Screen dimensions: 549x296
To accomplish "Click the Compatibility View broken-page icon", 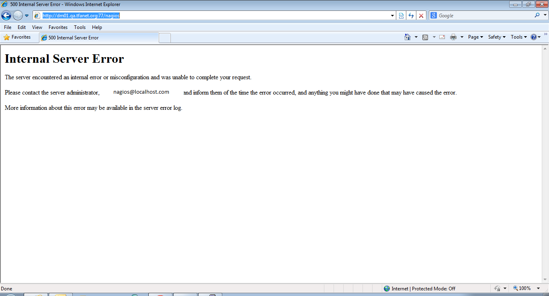I will coord(401,16).
